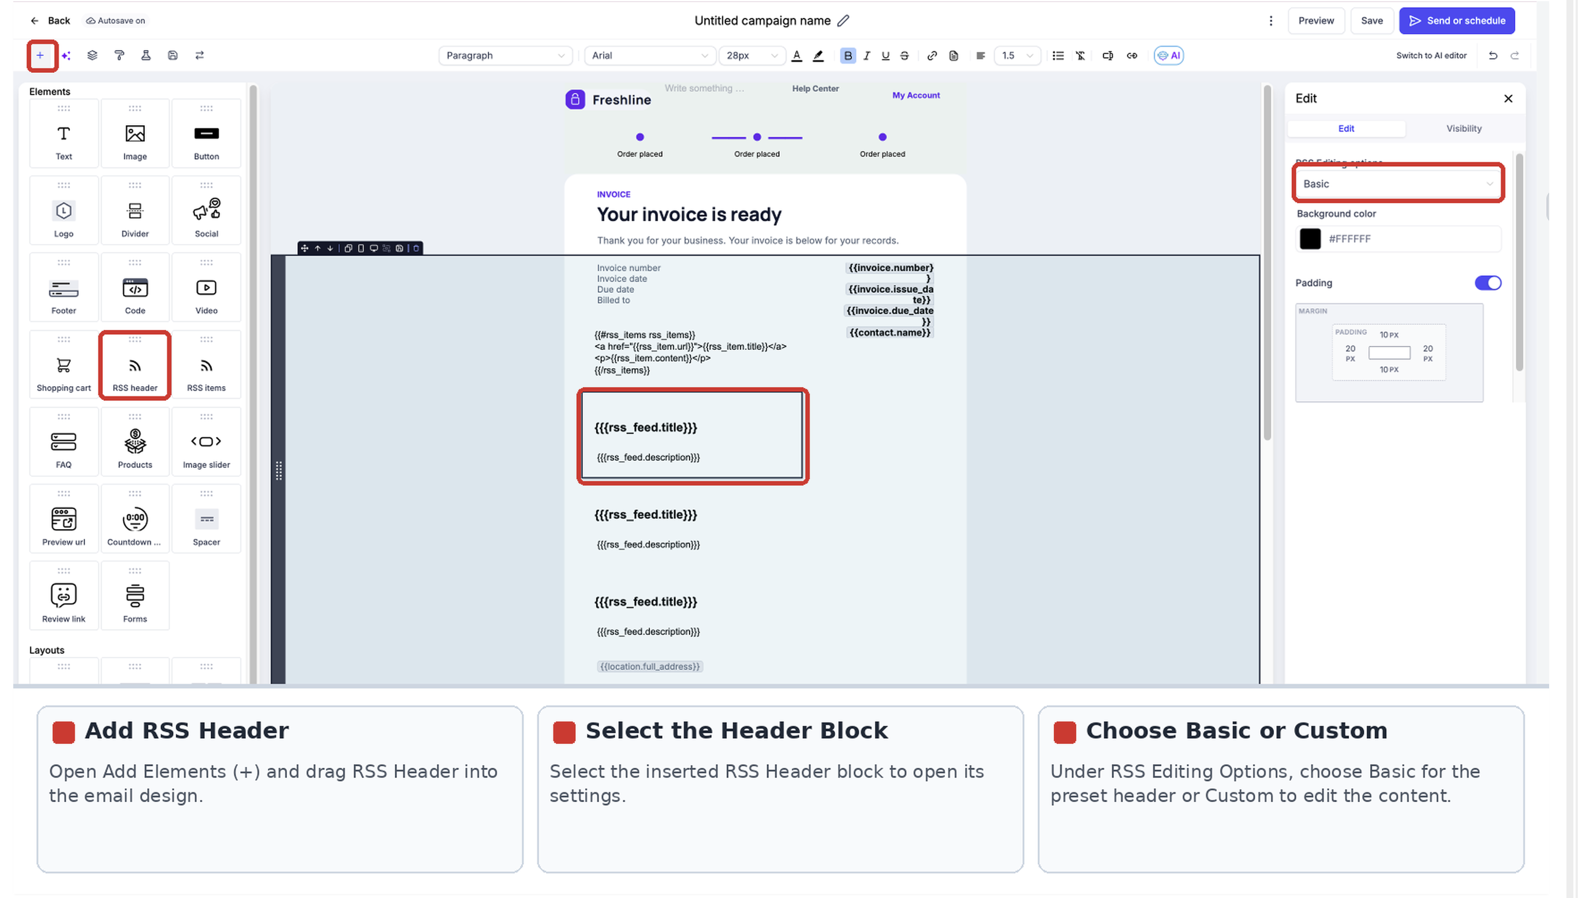Click the Save button
This screenshot has width=1578, height=898.
tap(1371, 20)
